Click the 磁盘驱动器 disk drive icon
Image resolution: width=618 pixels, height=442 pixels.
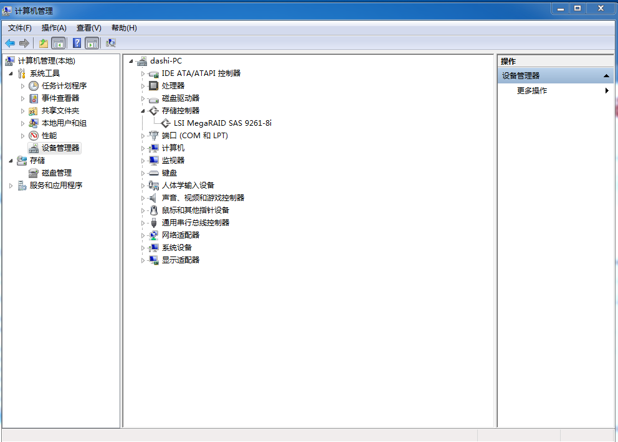click(153, 99)
